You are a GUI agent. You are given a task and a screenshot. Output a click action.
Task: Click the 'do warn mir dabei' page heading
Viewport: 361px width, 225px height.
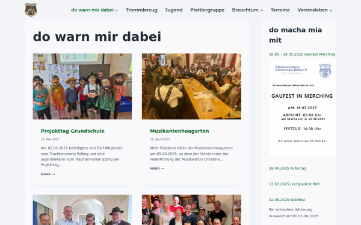[97, 37]
